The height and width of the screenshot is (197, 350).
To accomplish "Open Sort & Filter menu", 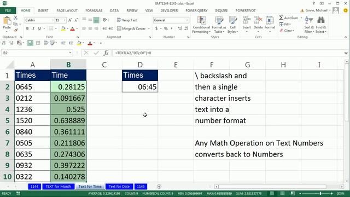I will click(x=309, y=25).
